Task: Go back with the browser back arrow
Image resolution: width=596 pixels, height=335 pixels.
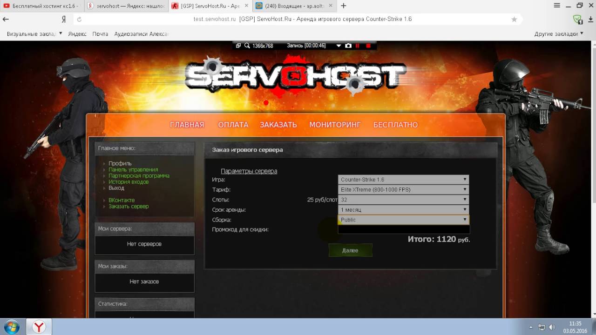Action: (6, 20)
